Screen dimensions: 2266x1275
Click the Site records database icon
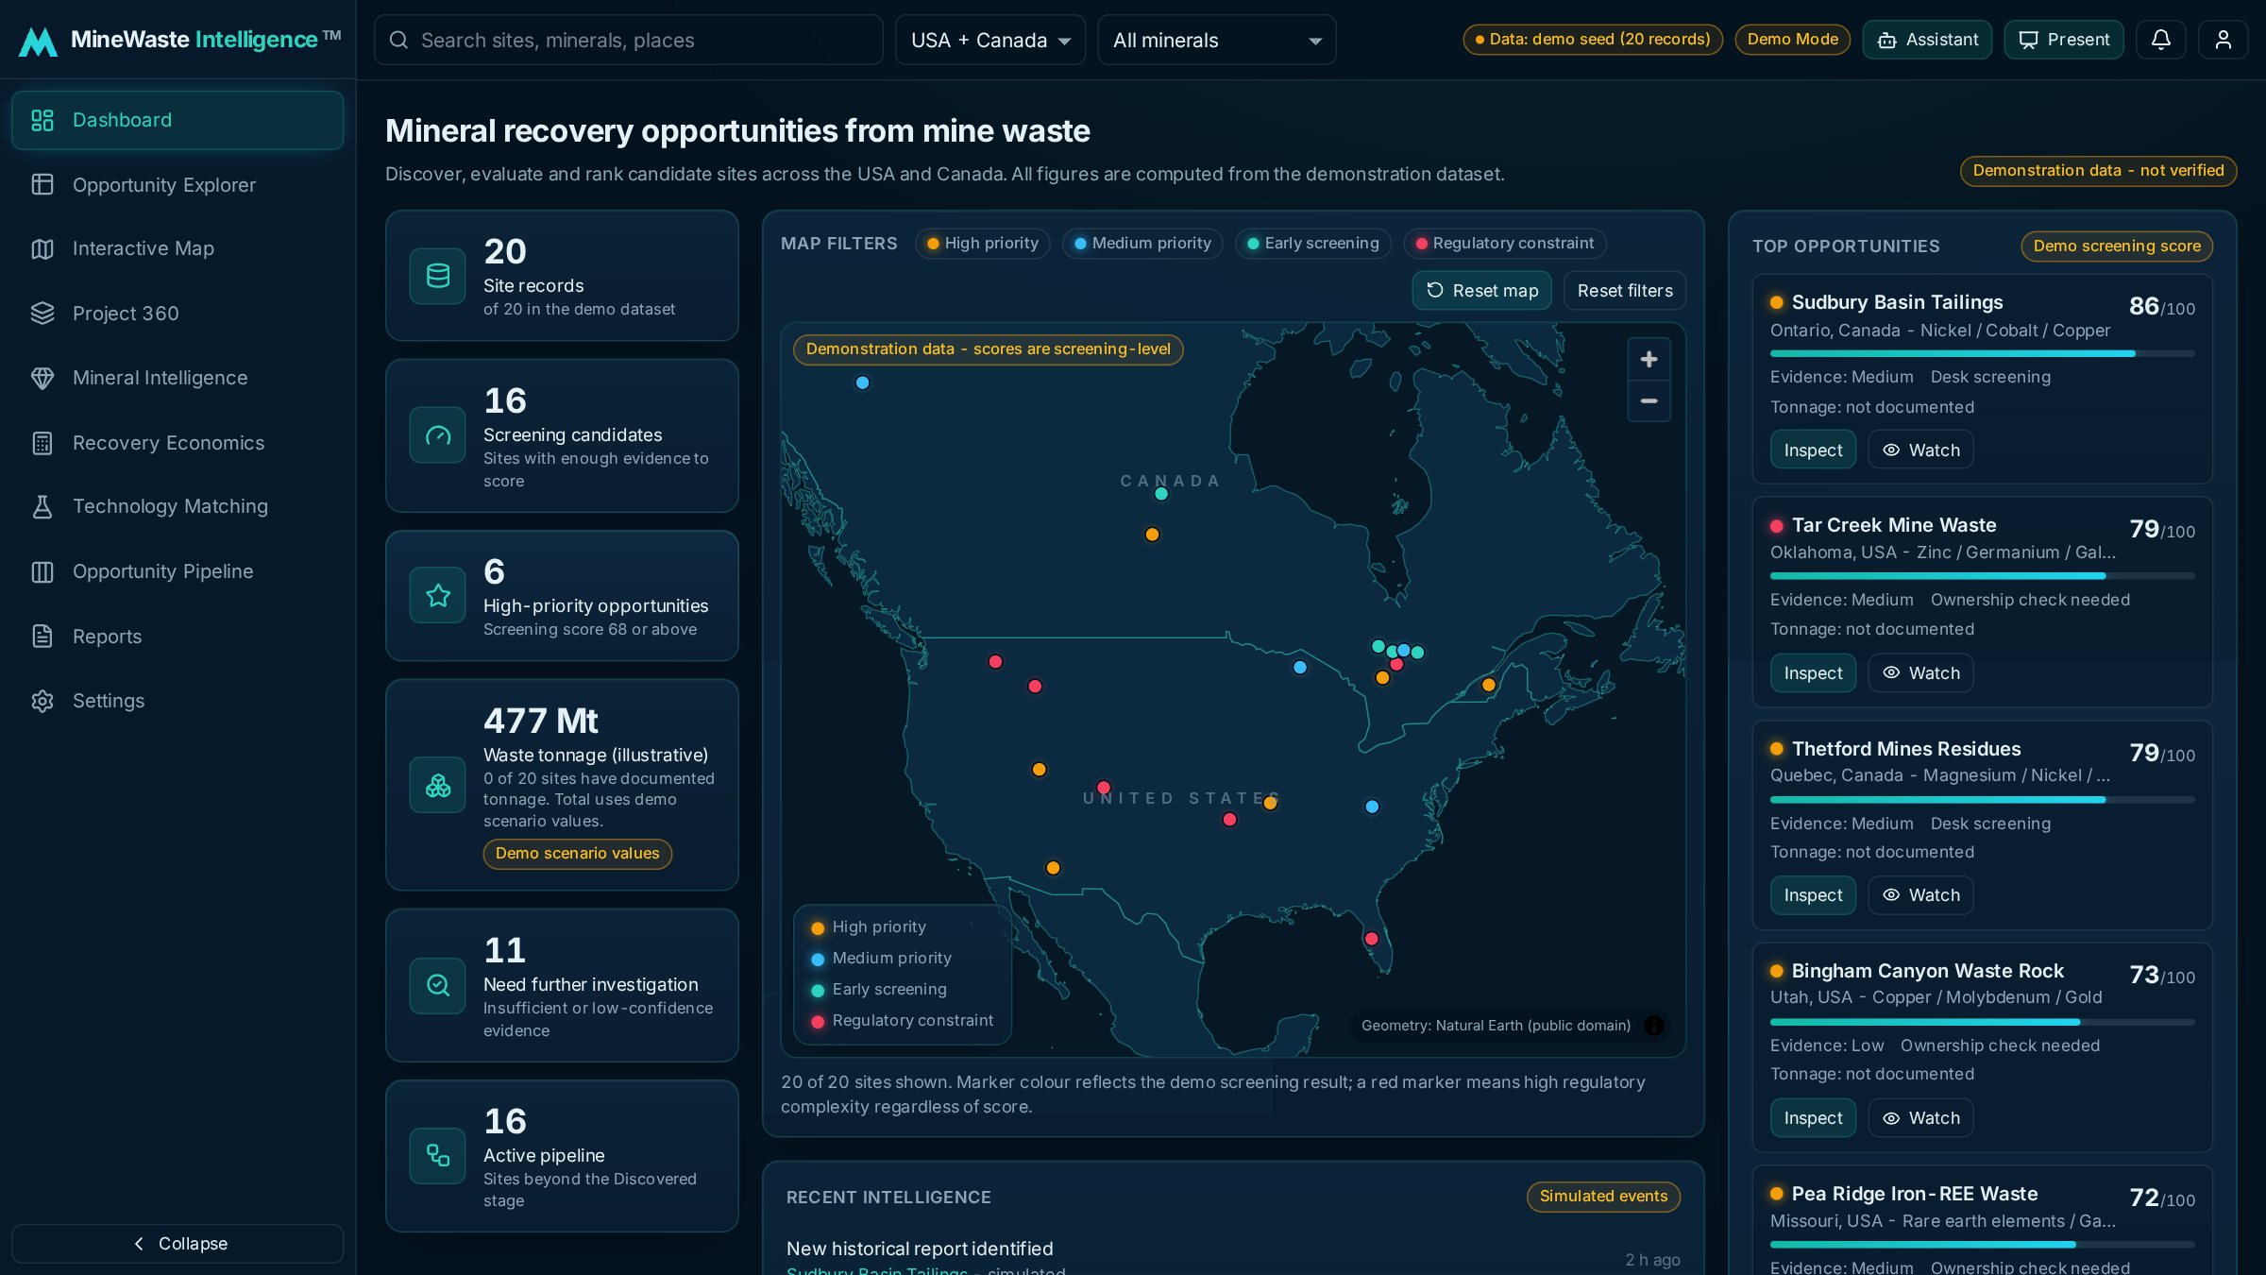click(437, 276)
